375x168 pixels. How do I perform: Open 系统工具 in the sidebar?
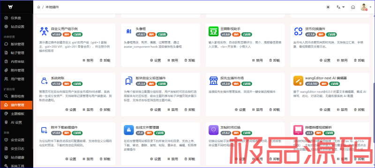pyautogui.click(x=16, y=166)
